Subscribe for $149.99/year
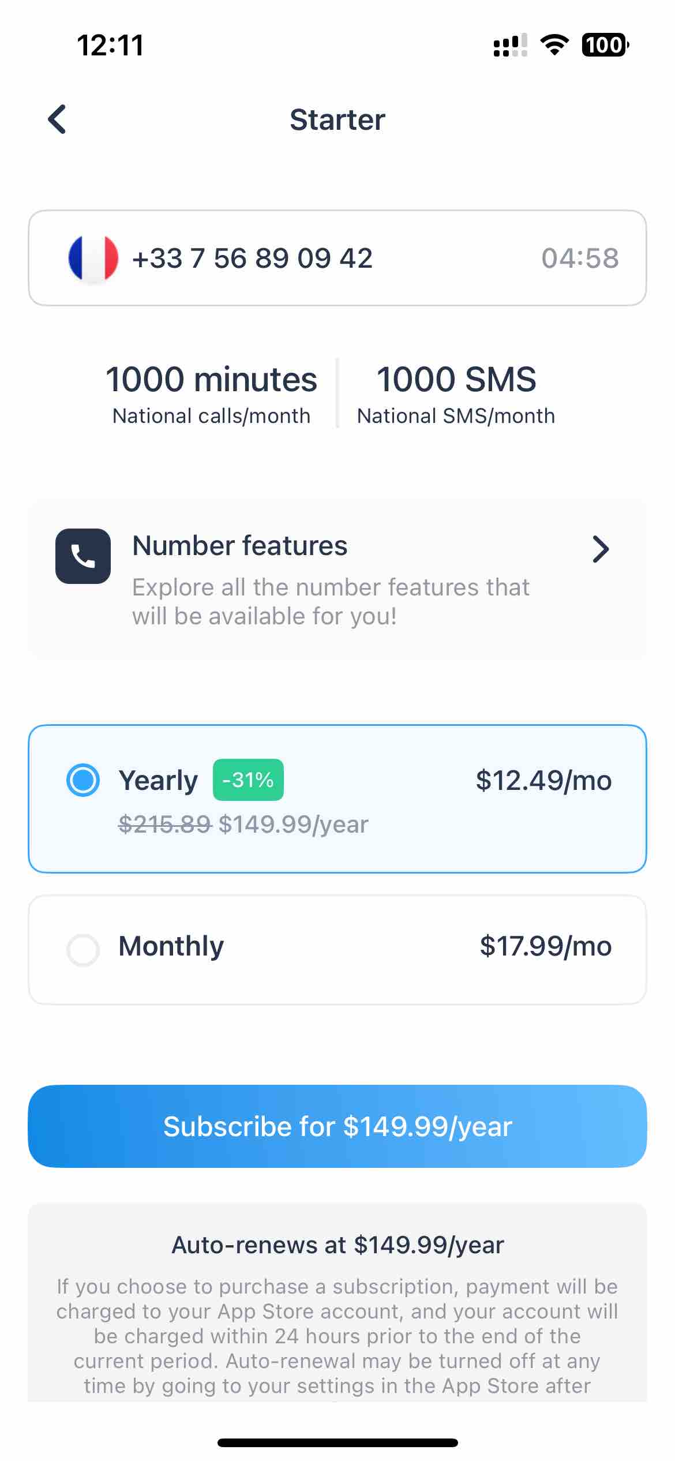This screenshot has width=675, height=1461. pyautogui.click(x=337, y=1126)
